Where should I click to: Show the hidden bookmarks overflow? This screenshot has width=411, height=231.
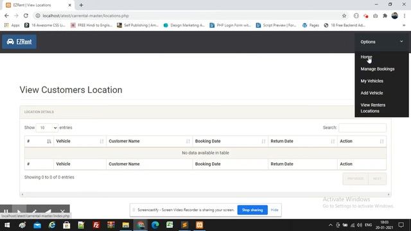tap(404, 25)
